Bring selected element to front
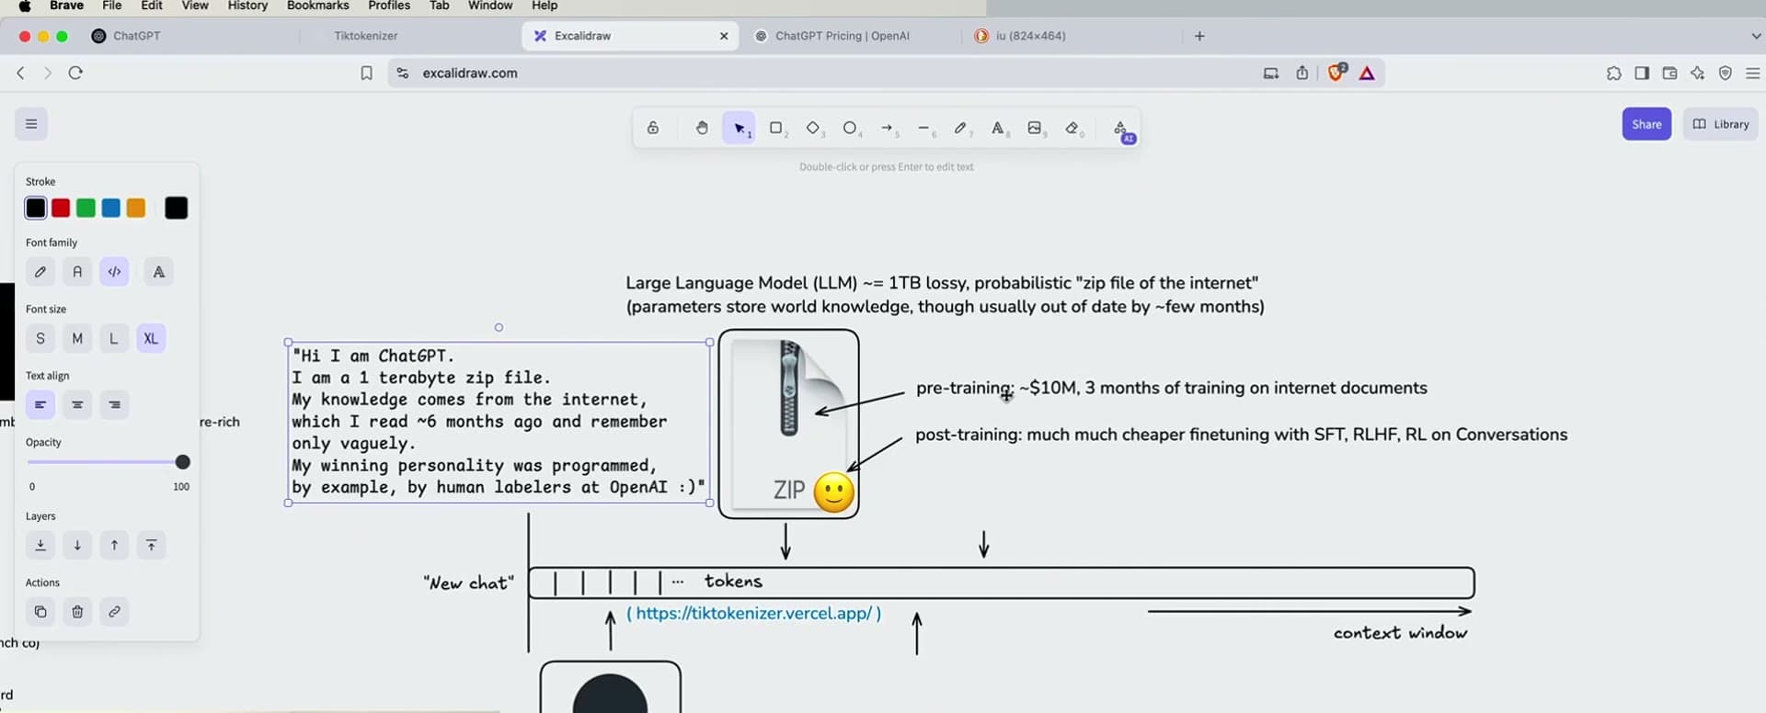 151,545
